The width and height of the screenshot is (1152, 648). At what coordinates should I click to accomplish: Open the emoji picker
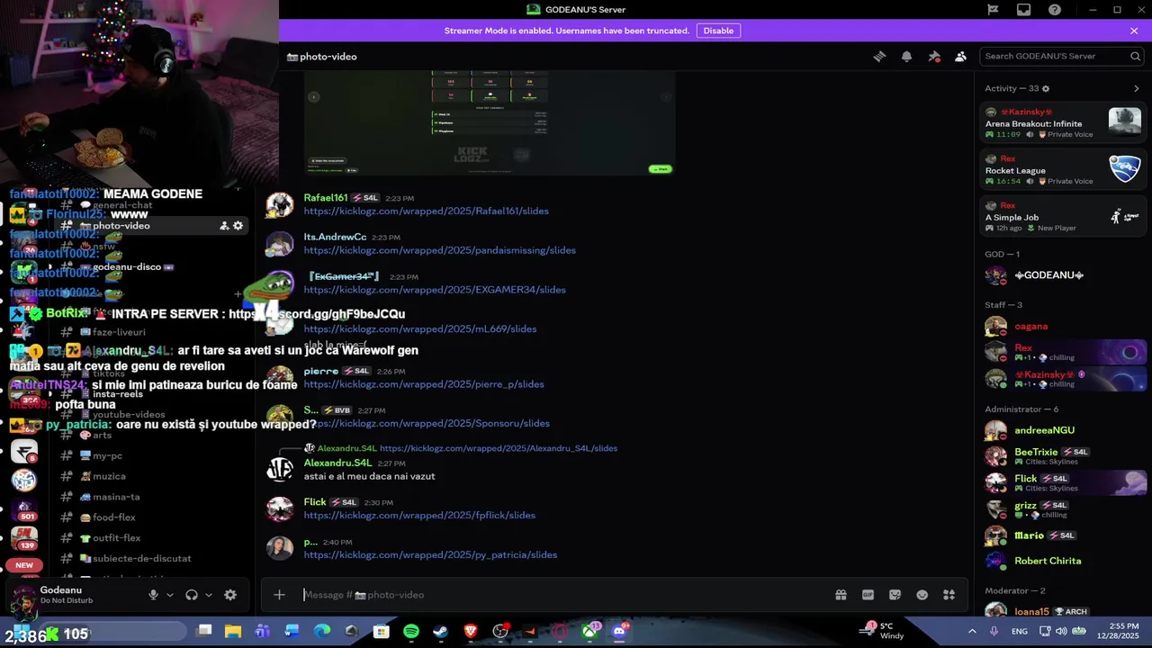click(922, 595)
